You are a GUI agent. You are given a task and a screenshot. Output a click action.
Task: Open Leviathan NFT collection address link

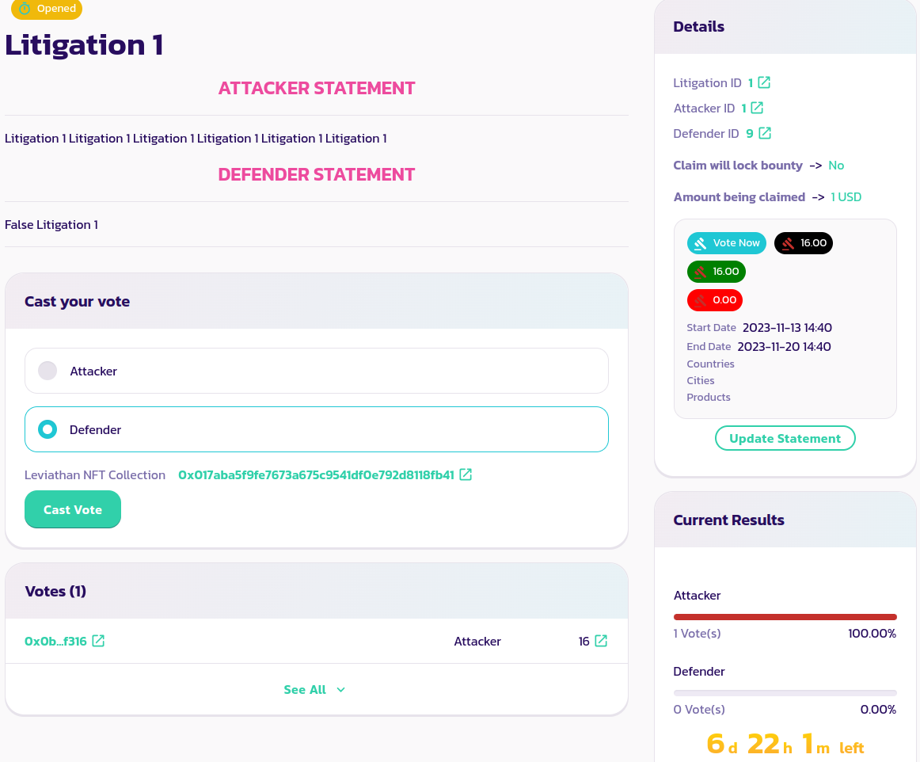316,475
